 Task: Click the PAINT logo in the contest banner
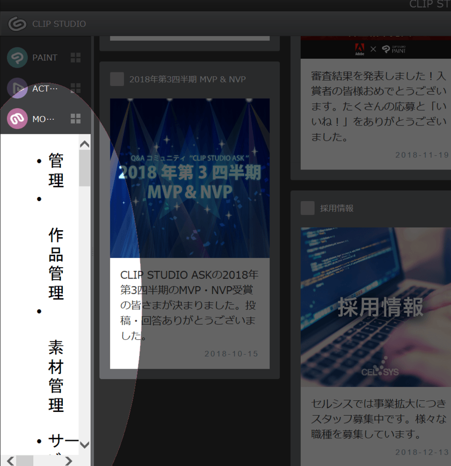point(395,48)
